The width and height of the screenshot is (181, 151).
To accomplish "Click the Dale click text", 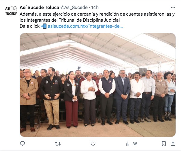I will pyautogui.click(x=30, y=26).
